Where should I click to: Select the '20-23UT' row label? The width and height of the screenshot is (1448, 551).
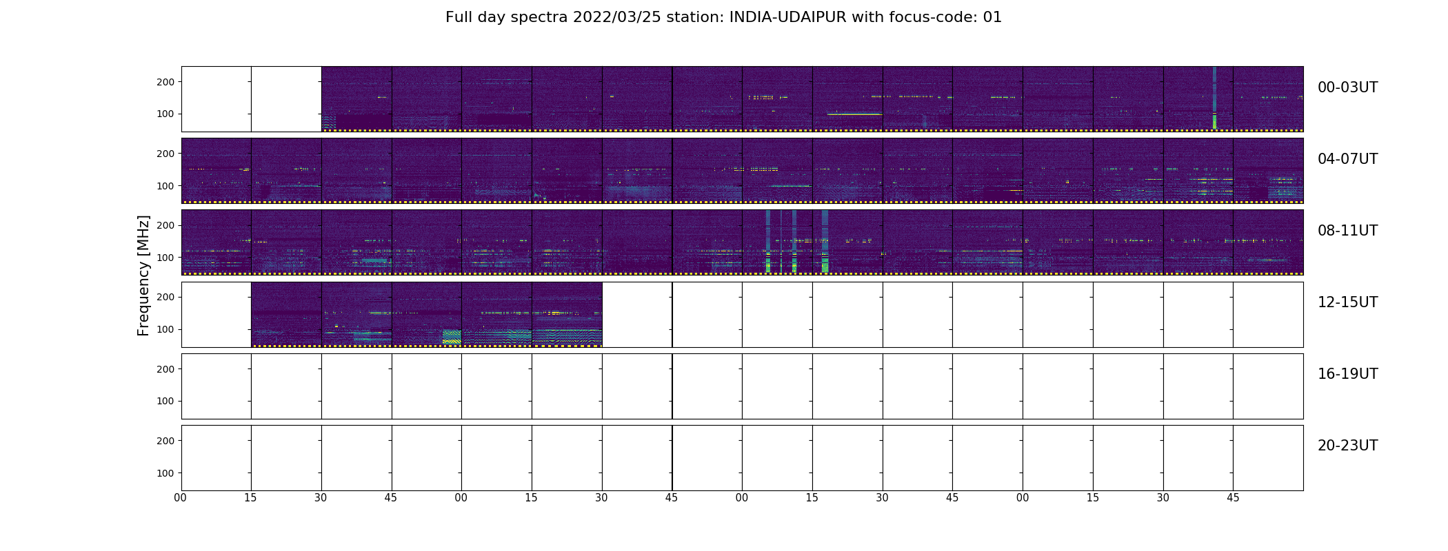tap(1347, 446)
